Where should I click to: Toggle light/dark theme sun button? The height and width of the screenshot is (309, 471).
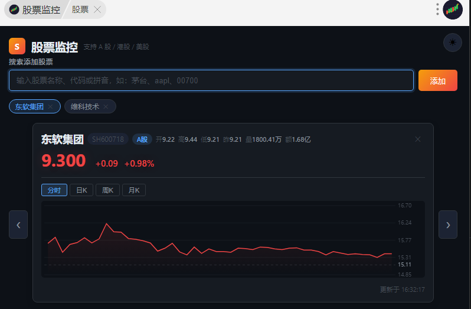[x=452, y=43]
